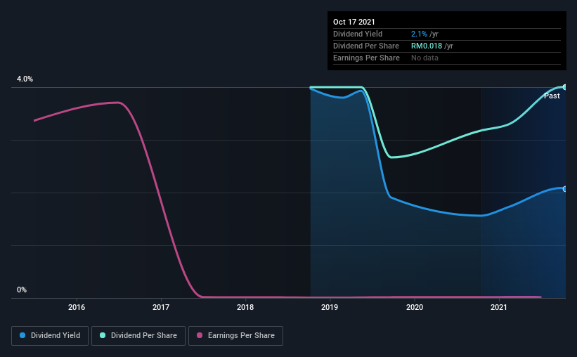Select the 2016 x-axis label
This screenshot has height=357, width=577.
coord(77,307)
